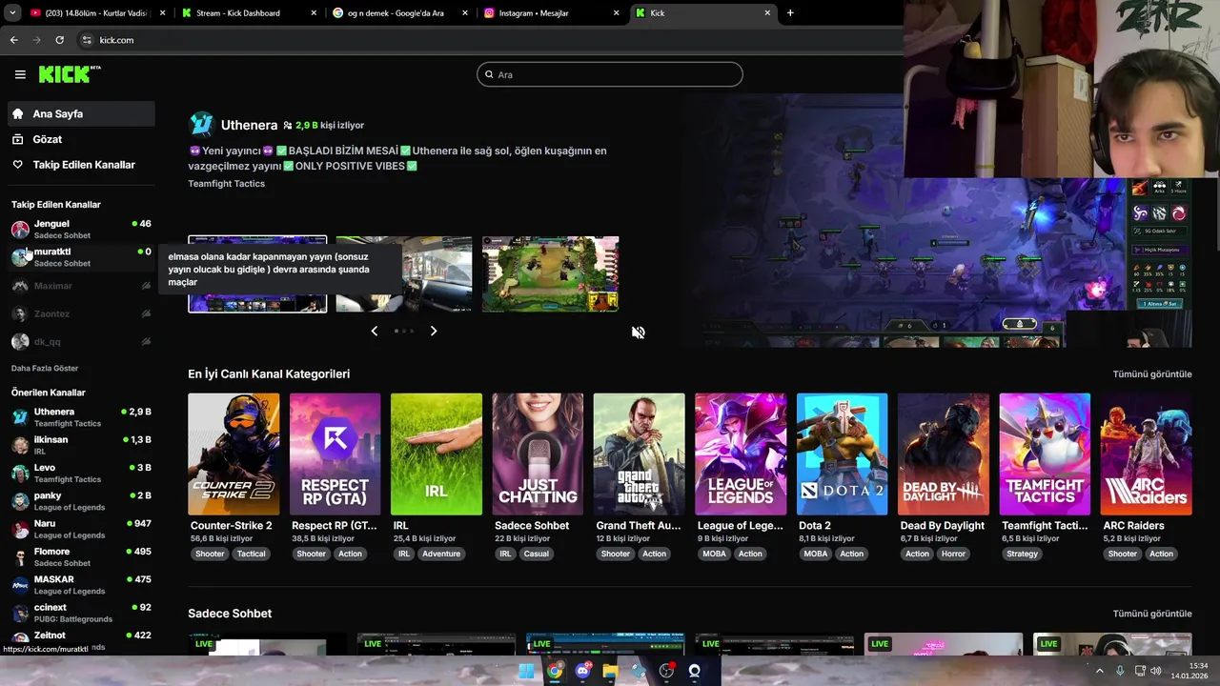Image resolution: width=1220 pixels, height=686 pixels.
Task: Open Just Chatting category card
Action: [538, 454]
